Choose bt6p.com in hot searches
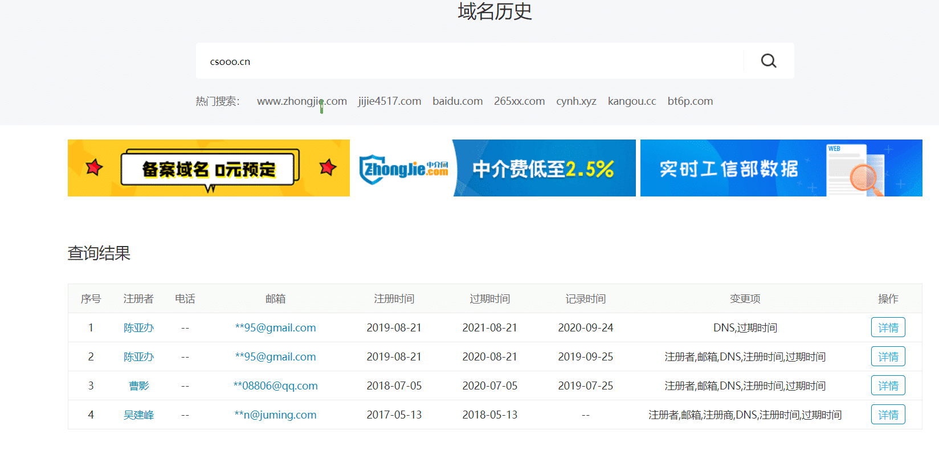The image size is (939, 451). (690, 101)
